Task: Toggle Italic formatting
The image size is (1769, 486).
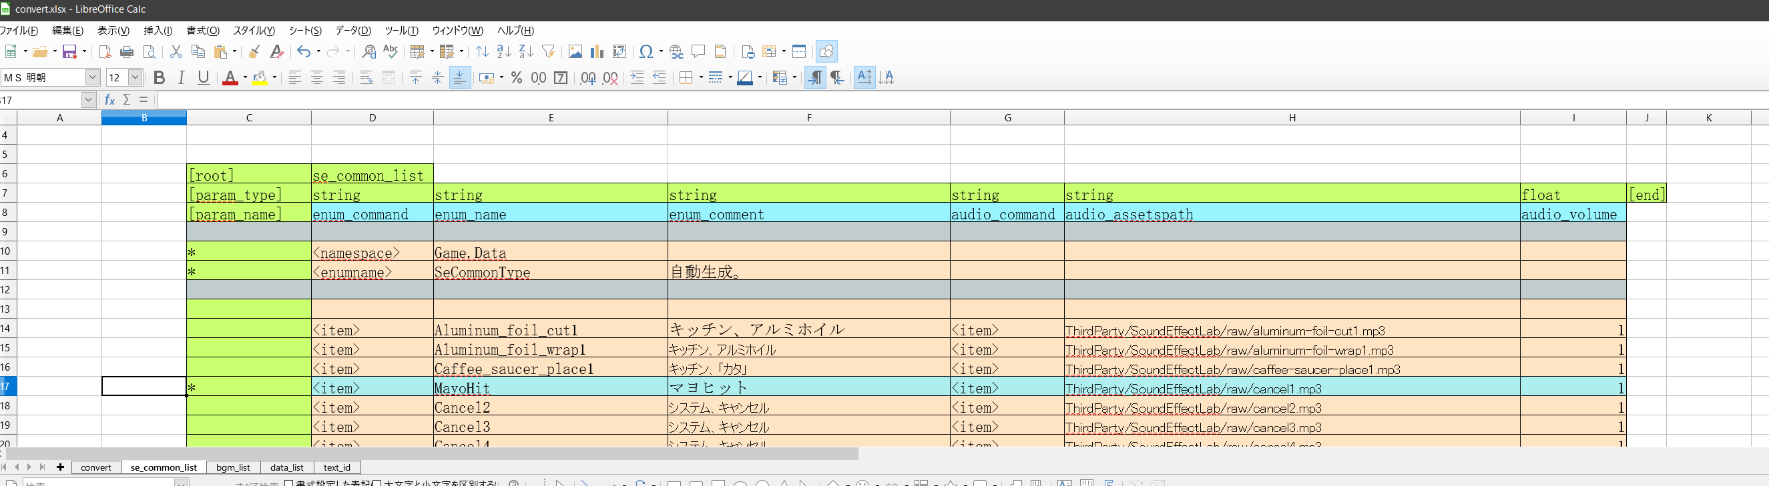Action: pos(182,78)
